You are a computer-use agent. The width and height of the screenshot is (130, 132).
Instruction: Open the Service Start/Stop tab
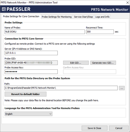[83, 17]
